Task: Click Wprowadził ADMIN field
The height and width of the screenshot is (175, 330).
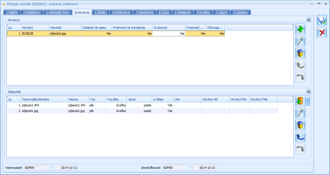Action: pos(37,168)
